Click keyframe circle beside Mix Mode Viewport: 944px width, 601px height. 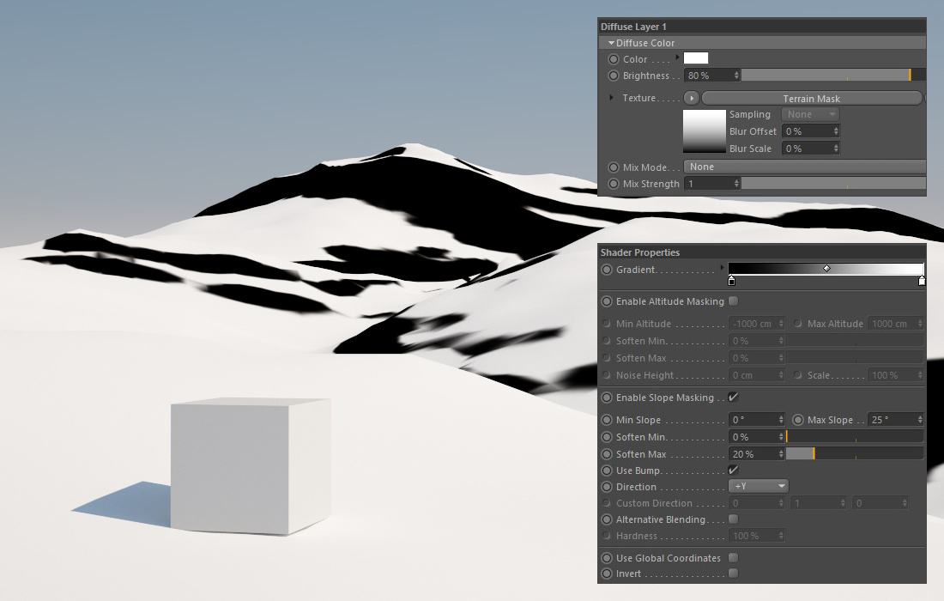pos(613,167)
